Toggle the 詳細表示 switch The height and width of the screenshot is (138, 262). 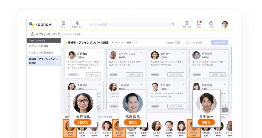pyautogui.click(x=177, y=43)
